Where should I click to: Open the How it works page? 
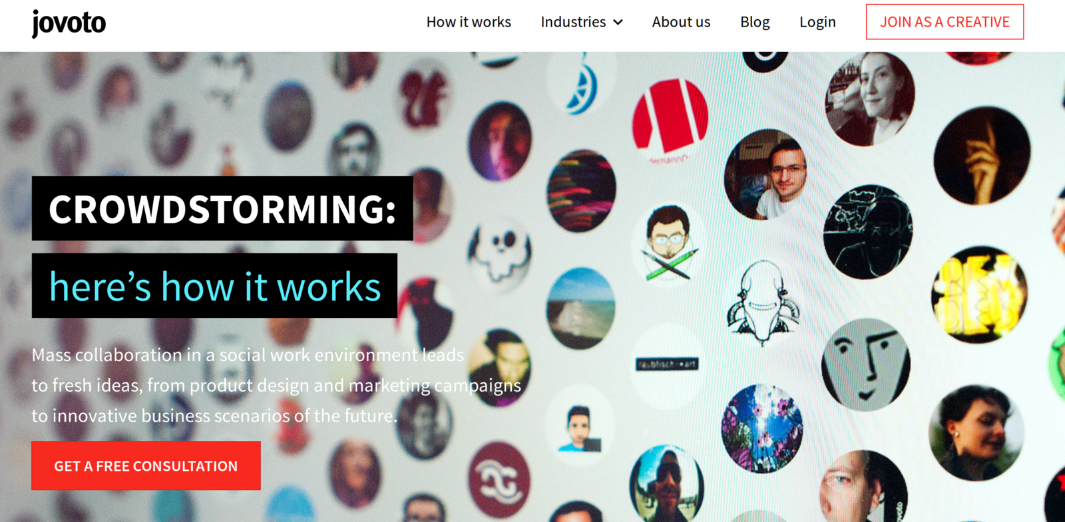[469, 22]
